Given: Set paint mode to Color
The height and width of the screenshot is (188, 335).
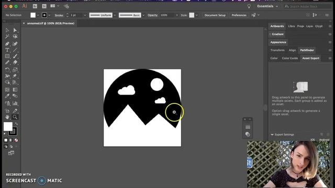Looking at the screenshot, I should [x=6, y=140].
